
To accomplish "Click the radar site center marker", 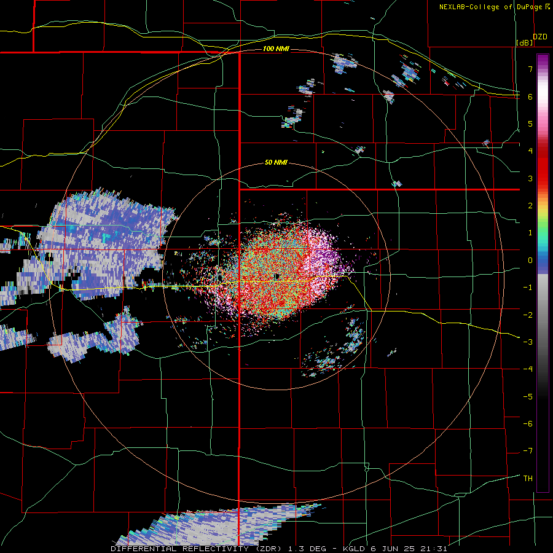I will pos(277,276).
